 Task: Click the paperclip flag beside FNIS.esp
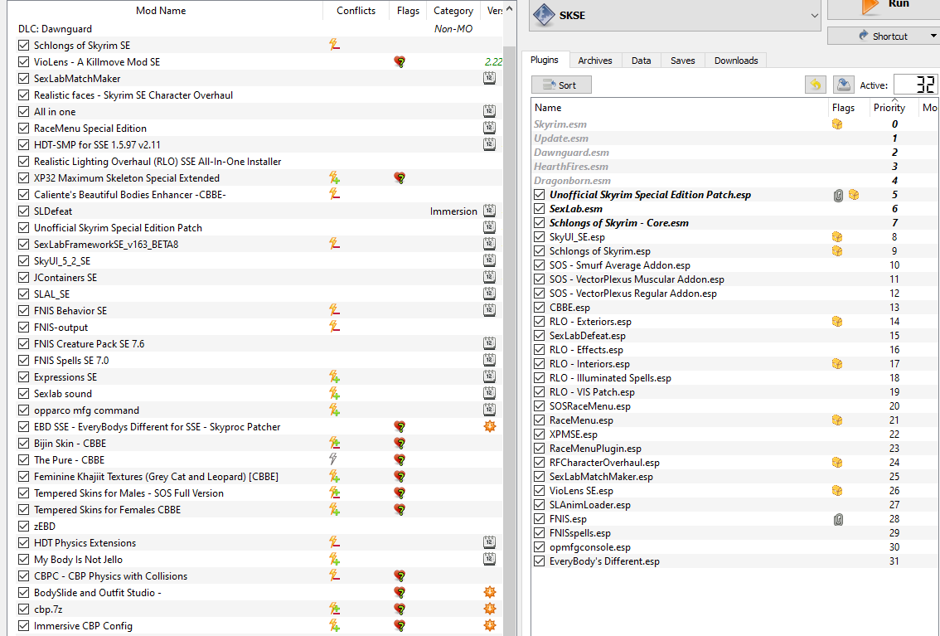point(838,519)
